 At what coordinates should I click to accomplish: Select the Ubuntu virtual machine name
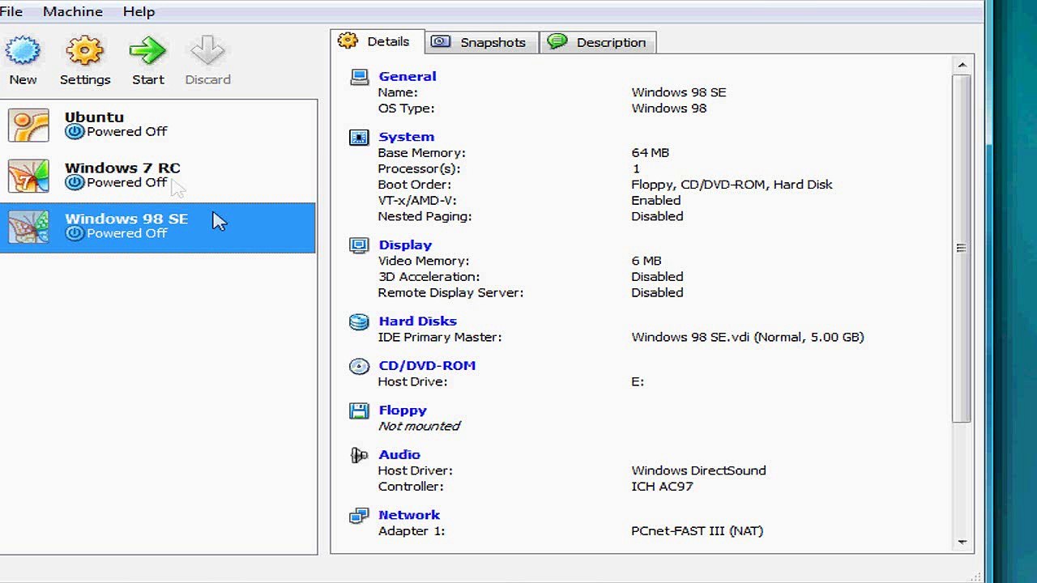pos(94,117)
